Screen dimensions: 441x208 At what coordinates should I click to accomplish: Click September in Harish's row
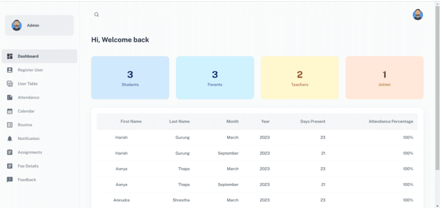point(228,153)
